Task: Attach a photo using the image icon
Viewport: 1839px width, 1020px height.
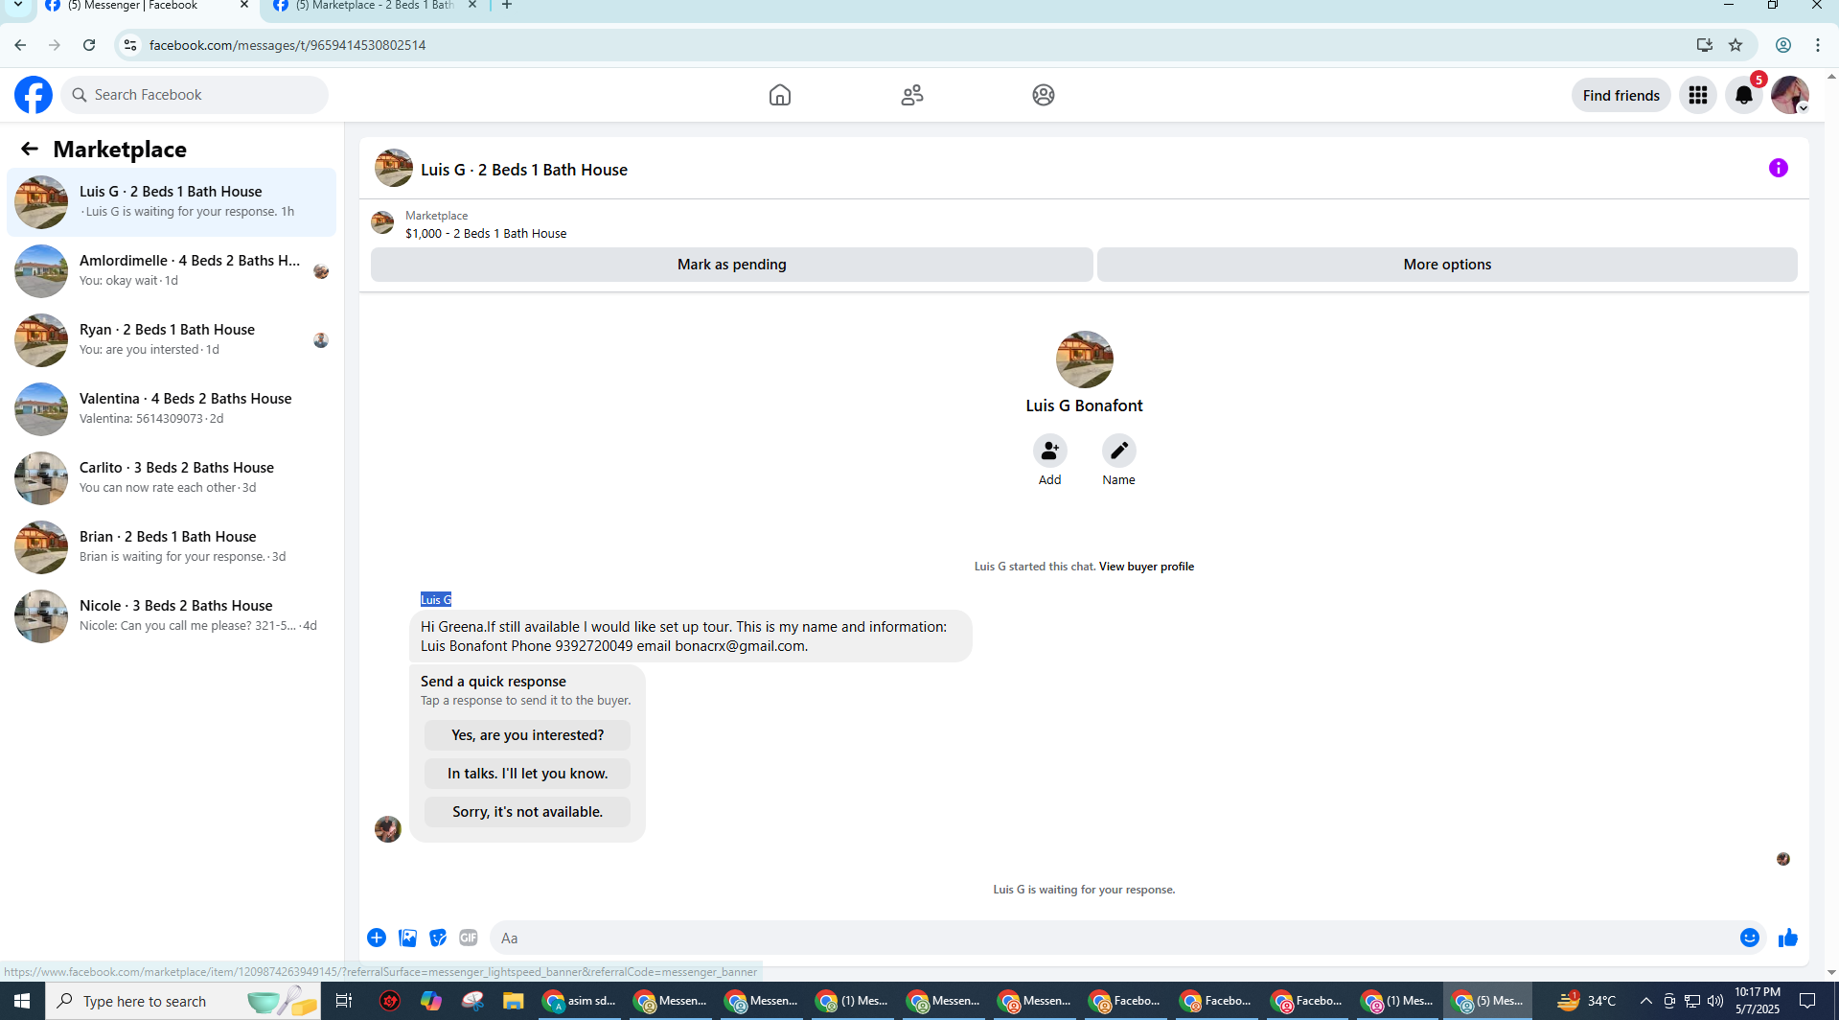Action: click(407, 938)
